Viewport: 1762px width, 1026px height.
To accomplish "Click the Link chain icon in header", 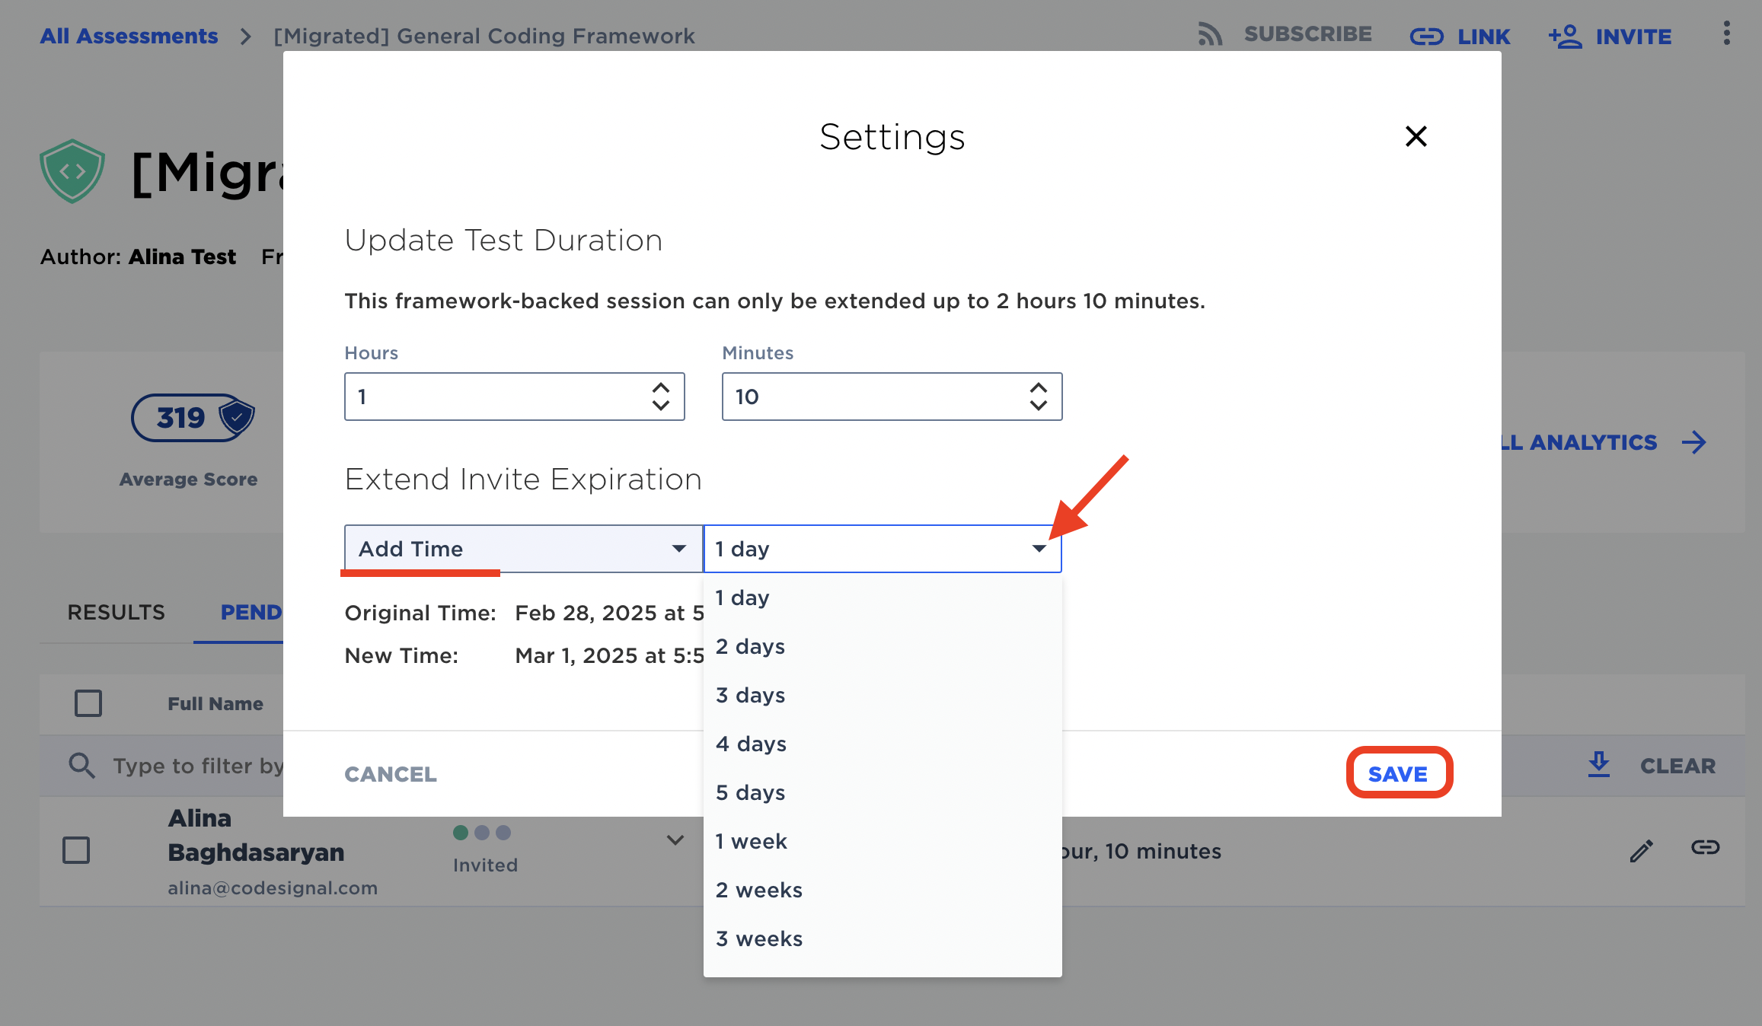I will [1425, 37].
